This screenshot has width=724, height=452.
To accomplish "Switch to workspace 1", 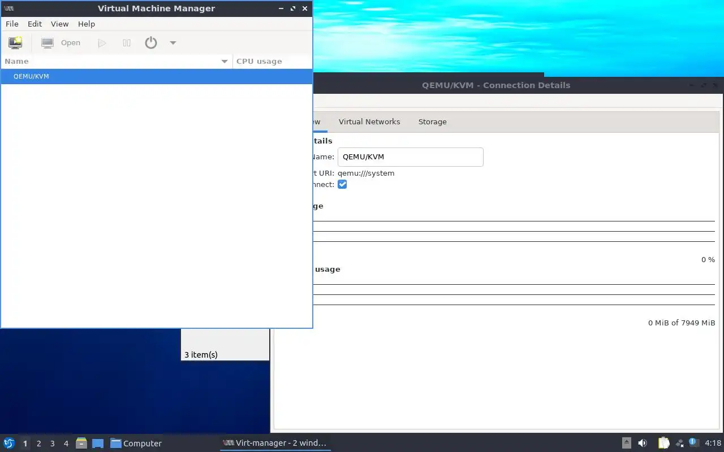I will 25,444.
